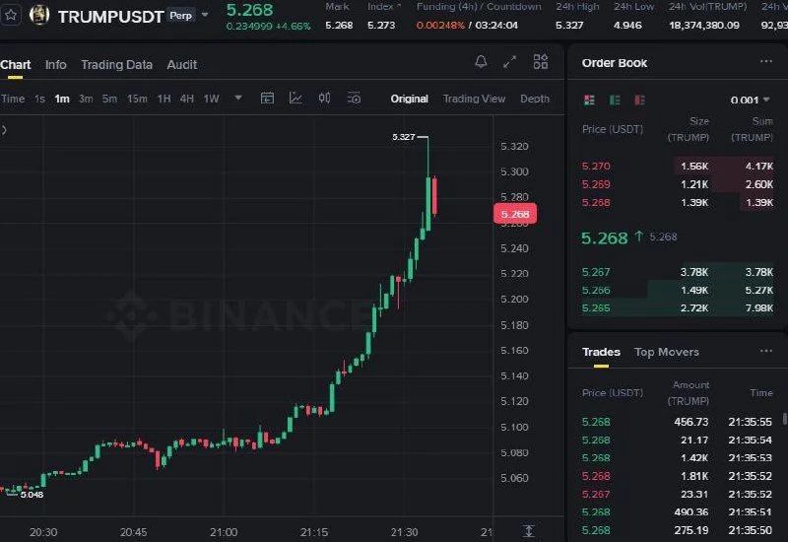Viewport: 788px width, 542px height.
Task: Select the 1H chart interval
Action: coord(164,99)
